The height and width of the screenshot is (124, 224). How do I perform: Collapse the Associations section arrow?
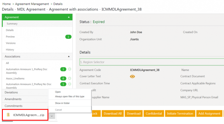pyautogui.click(x=69, y=57)
